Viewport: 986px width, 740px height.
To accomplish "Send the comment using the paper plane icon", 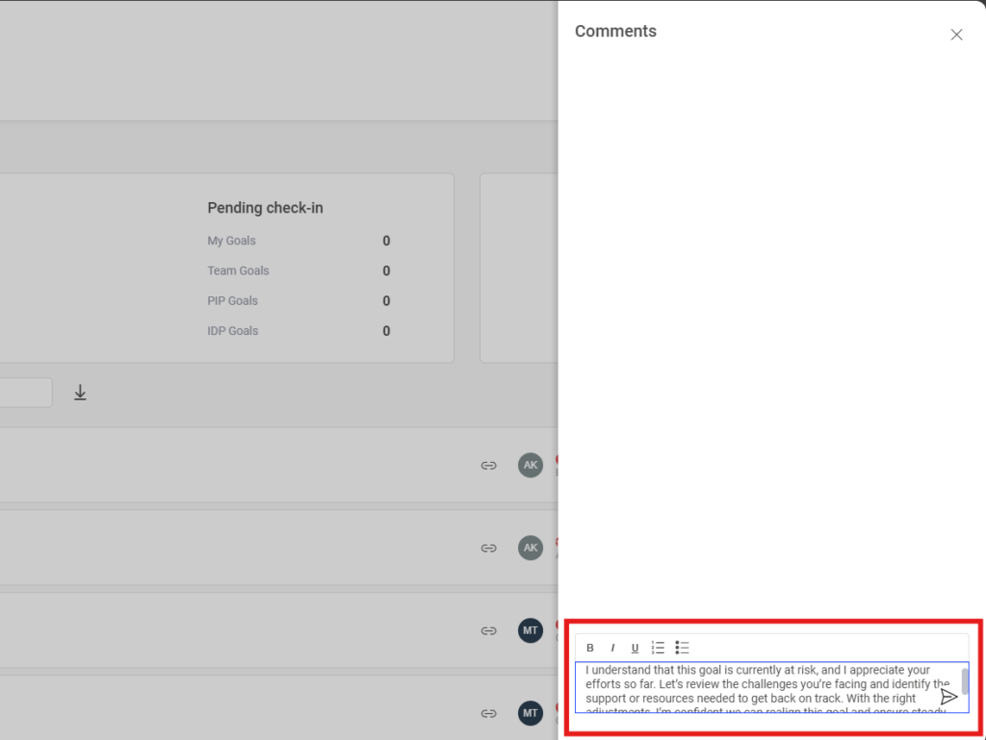I will pos(948,695).
